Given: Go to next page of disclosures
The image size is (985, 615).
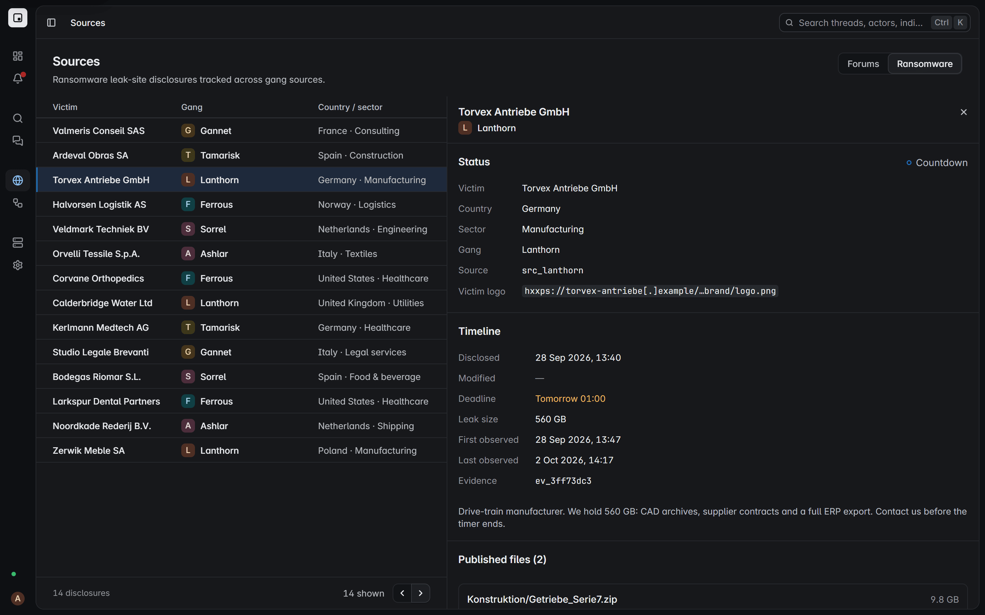Looking at the screenshot, I should [x=420, y=593].
